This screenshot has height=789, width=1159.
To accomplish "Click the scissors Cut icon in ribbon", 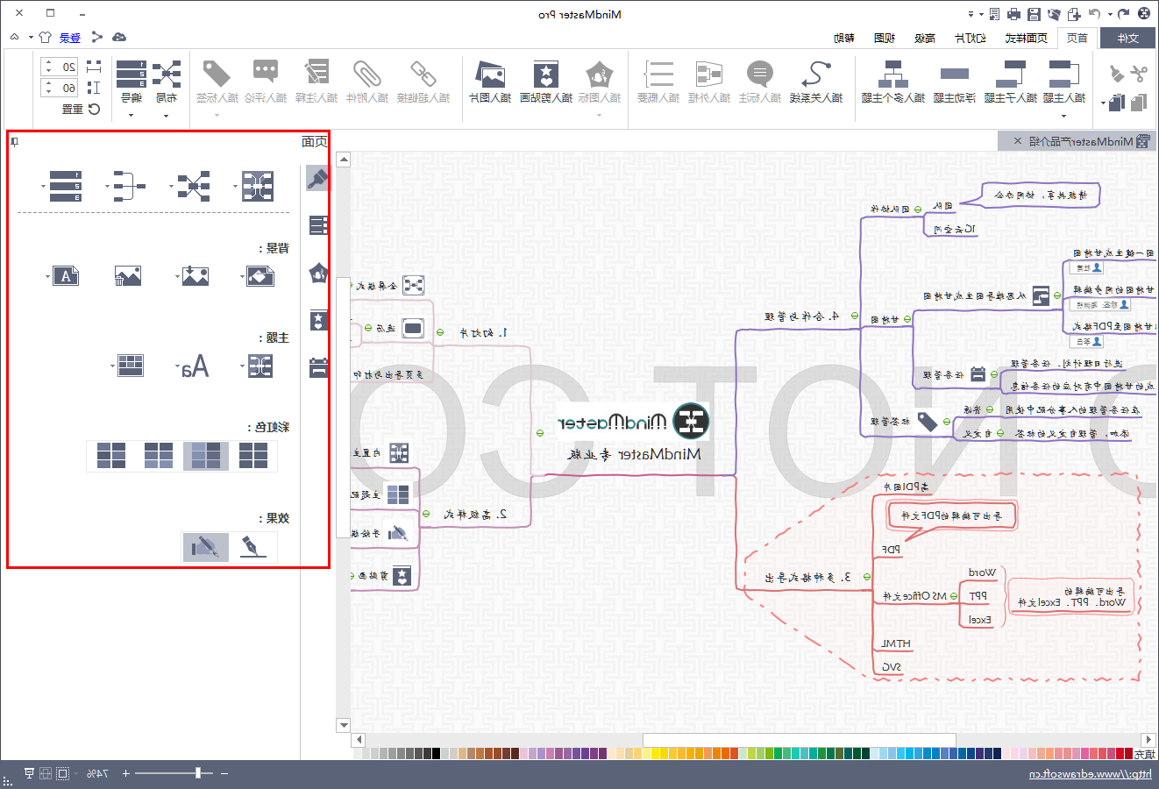I will tap(1138, 74).
